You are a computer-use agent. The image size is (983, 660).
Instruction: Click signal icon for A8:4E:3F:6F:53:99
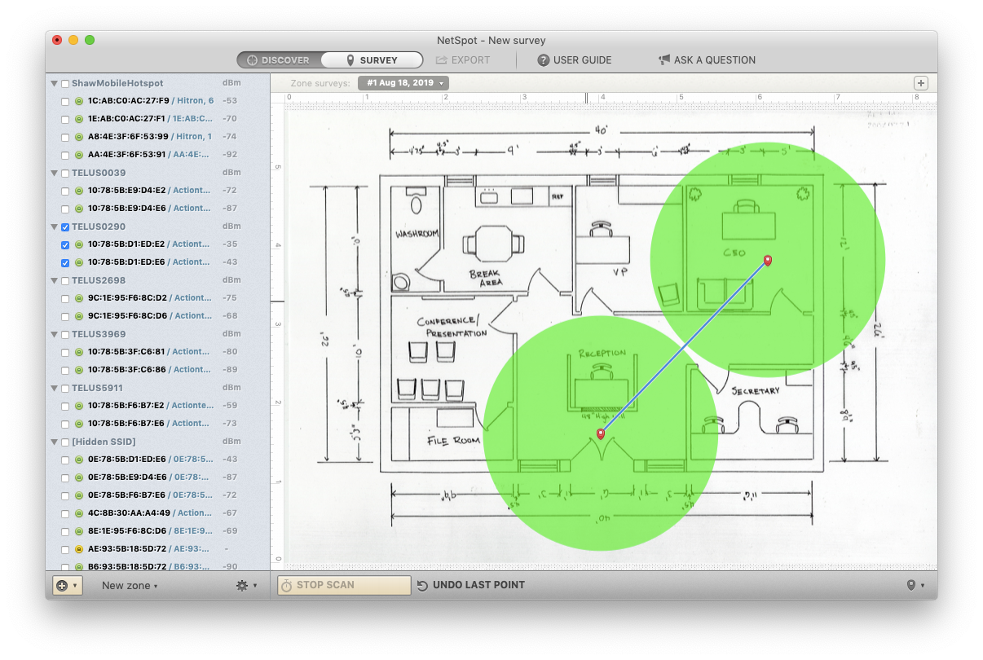coord(79,137)
